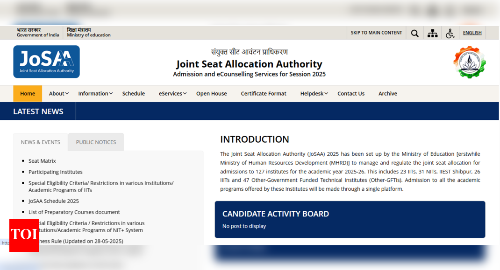Go to the Home menu item

[x=28, y=94]
